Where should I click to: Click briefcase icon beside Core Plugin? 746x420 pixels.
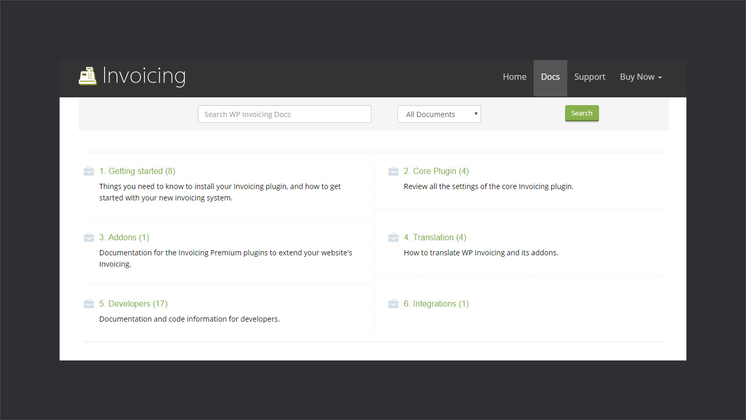(x=394, y=171)
